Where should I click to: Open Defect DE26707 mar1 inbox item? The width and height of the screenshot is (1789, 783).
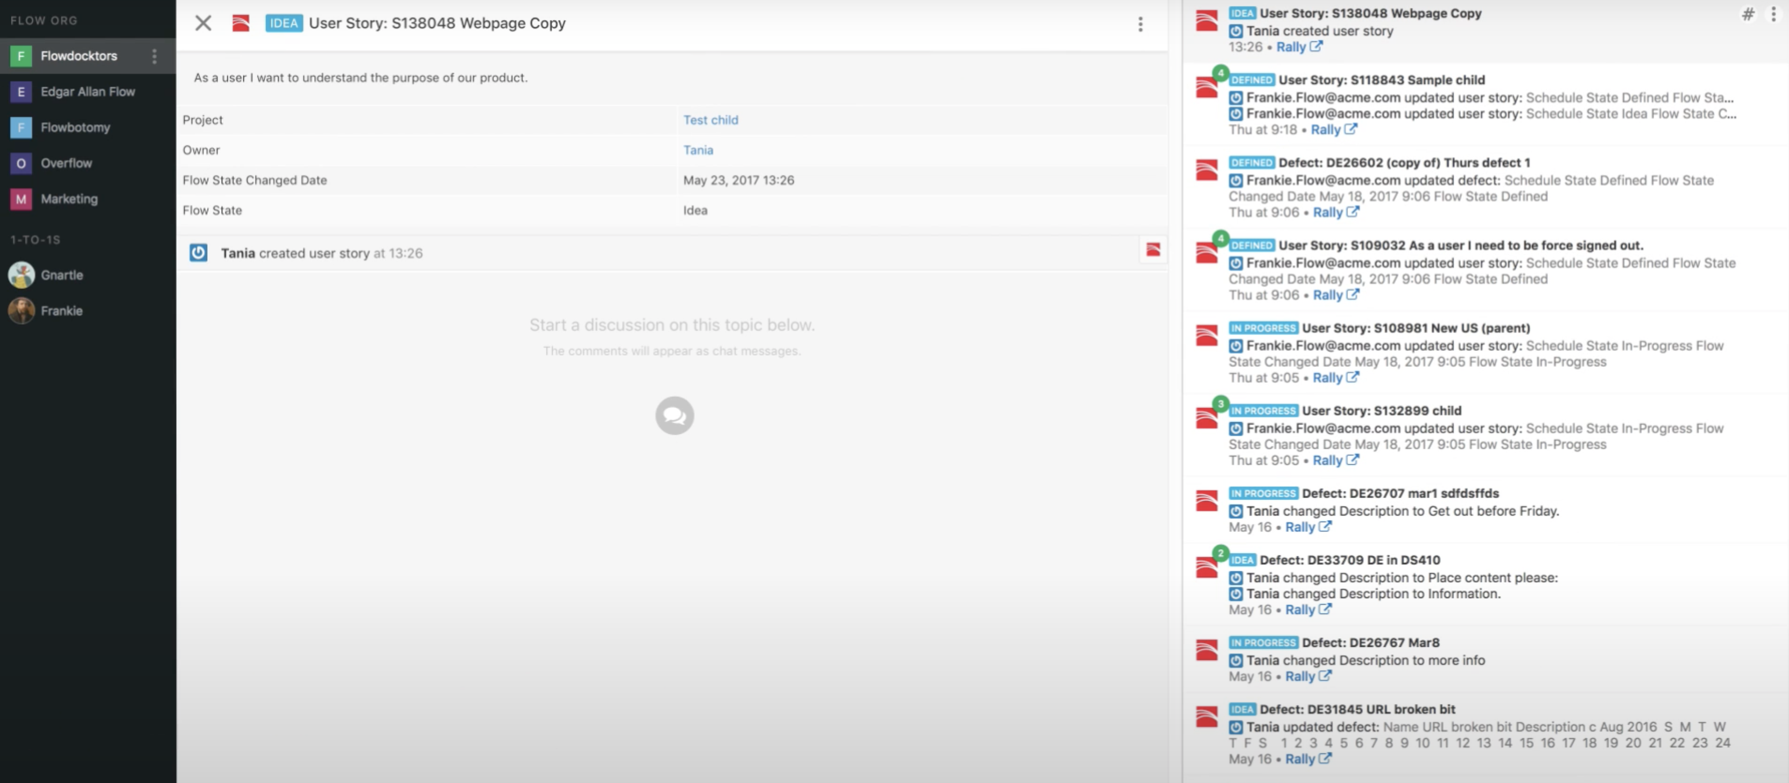coord(1399,494)
